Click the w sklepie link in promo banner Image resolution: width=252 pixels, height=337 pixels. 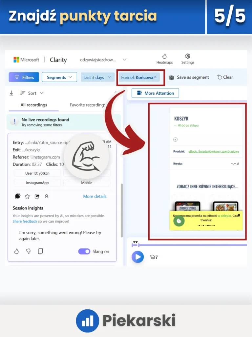tap(224, 216)
